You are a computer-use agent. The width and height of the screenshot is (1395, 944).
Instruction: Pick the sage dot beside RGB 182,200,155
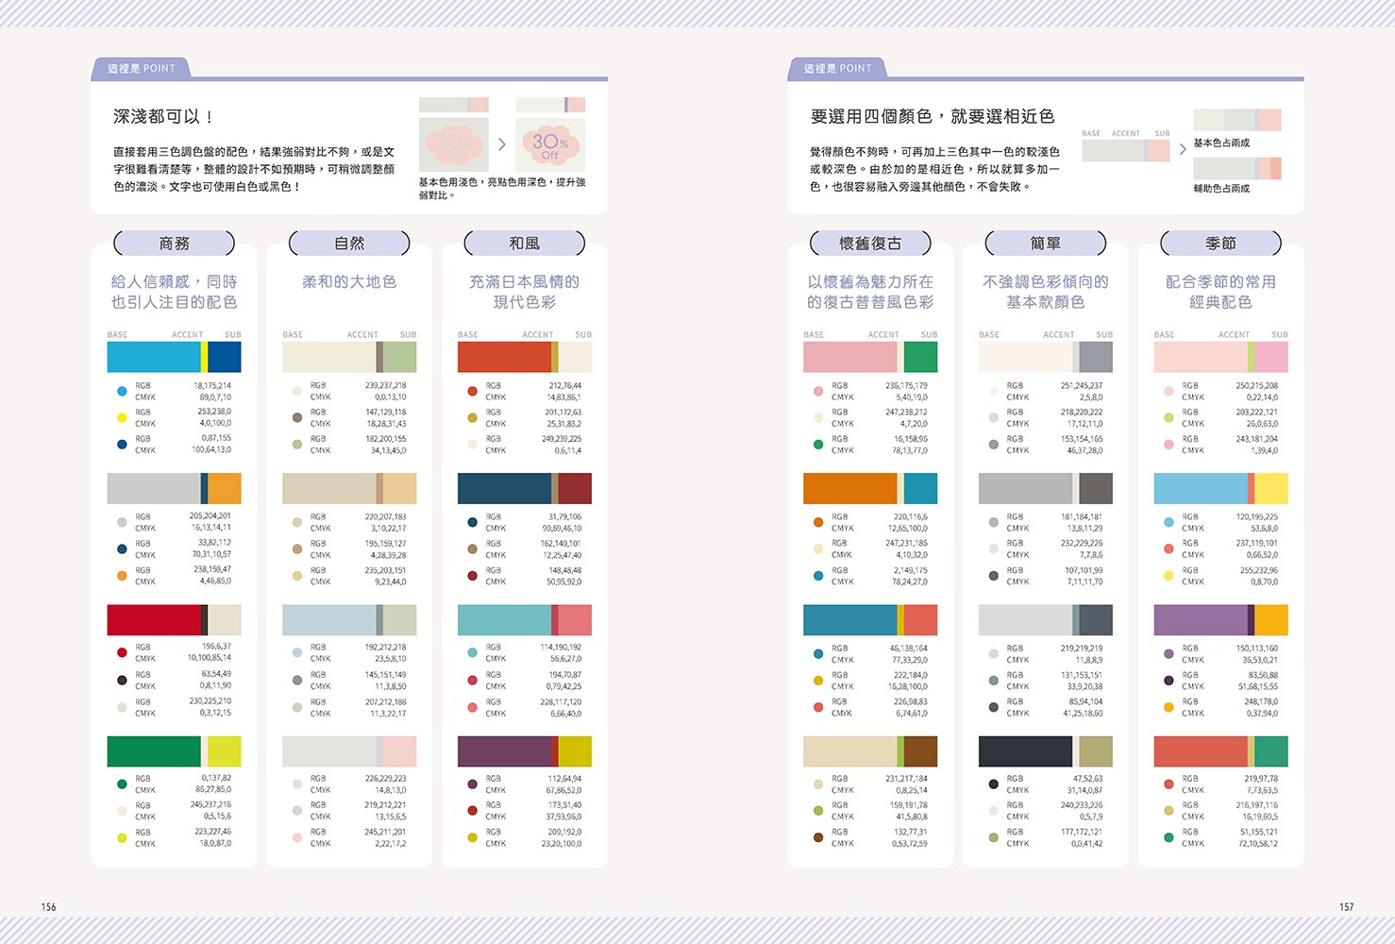click(x=297, y=444)
